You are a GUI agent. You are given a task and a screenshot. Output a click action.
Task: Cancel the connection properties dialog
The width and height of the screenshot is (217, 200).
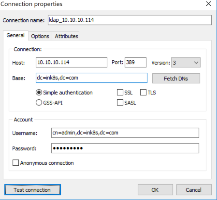click(194, 190)
